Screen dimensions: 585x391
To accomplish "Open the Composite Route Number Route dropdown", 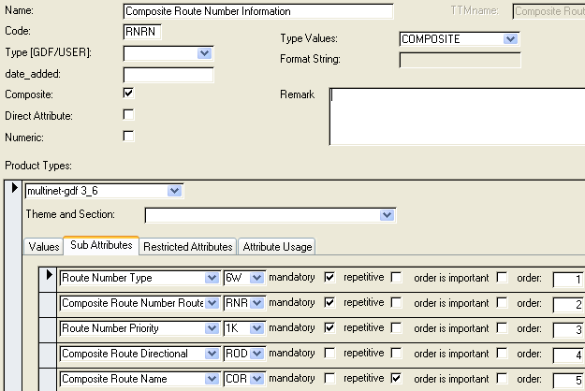I will pos(212,303).
